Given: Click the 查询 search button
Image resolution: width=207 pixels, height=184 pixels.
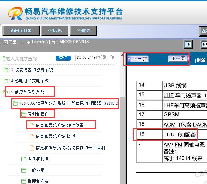Looking at the screenshot, I should [x=63, y=58].
